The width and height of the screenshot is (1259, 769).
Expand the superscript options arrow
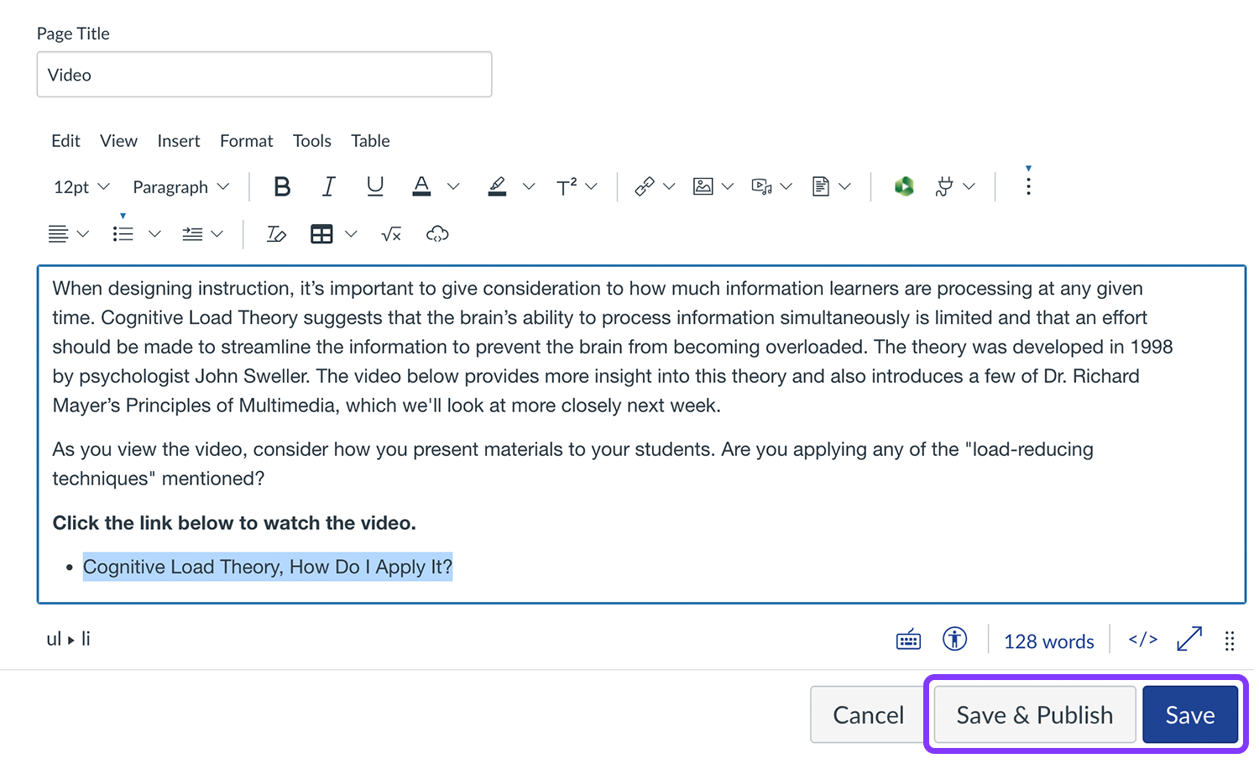point(592,186)
